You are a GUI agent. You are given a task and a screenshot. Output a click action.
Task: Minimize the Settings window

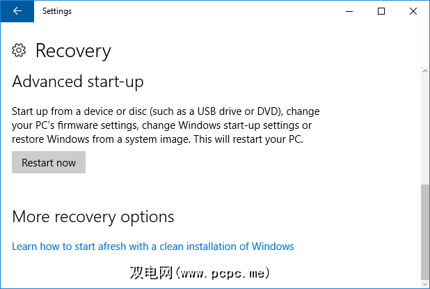[349, 11]
